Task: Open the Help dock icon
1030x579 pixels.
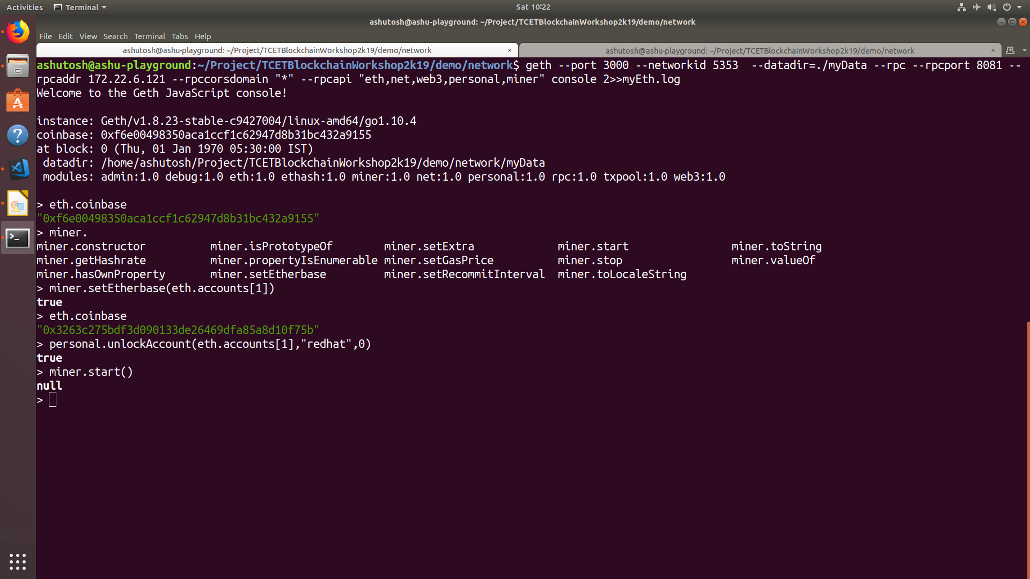Action: [18, 135]
